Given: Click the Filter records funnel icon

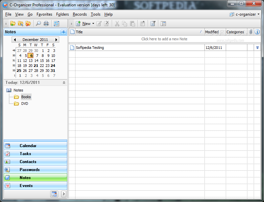Looking at the screenshot, I should coord(153,24).
